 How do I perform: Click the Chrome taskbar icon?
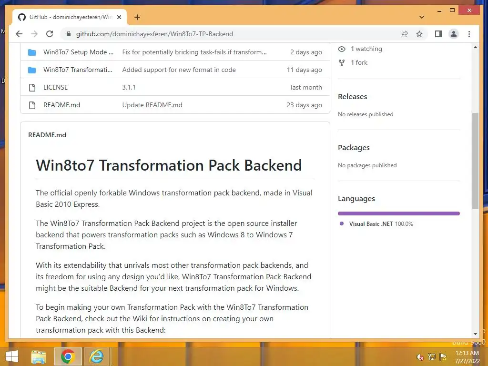[x=68, y=356]
